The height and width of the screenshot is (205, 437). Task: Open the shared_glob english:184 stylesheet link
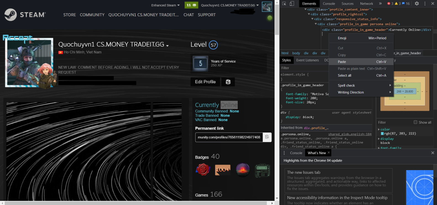pos(350,134)
